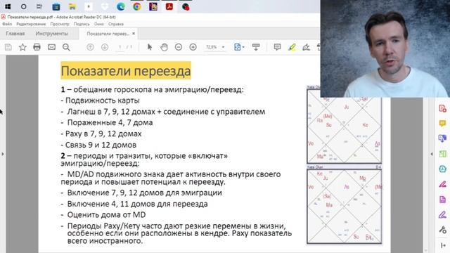Screen dimensions: 450x253
Task: Switch to the Главная tab
Action: click(x=15, y=34)
